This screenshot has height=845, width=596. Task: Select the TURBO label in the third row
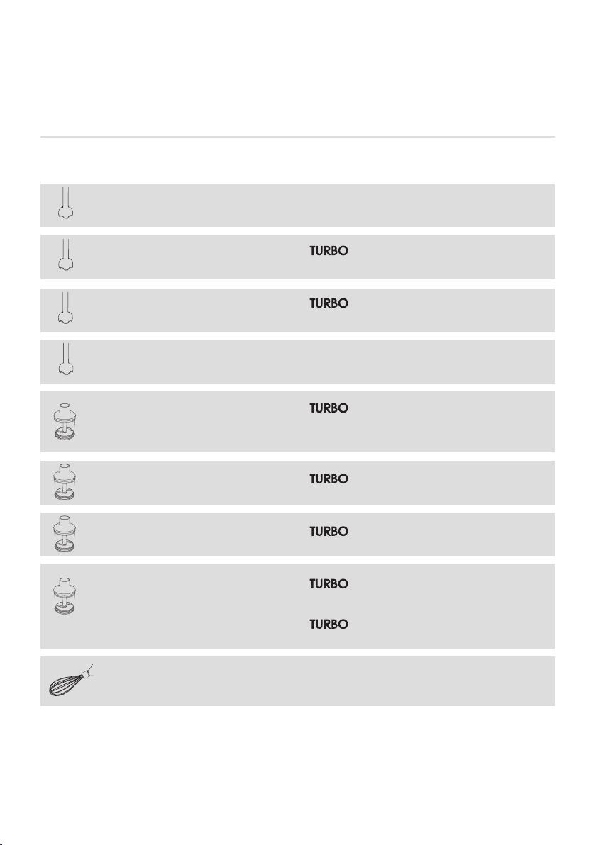coord(329,303)
